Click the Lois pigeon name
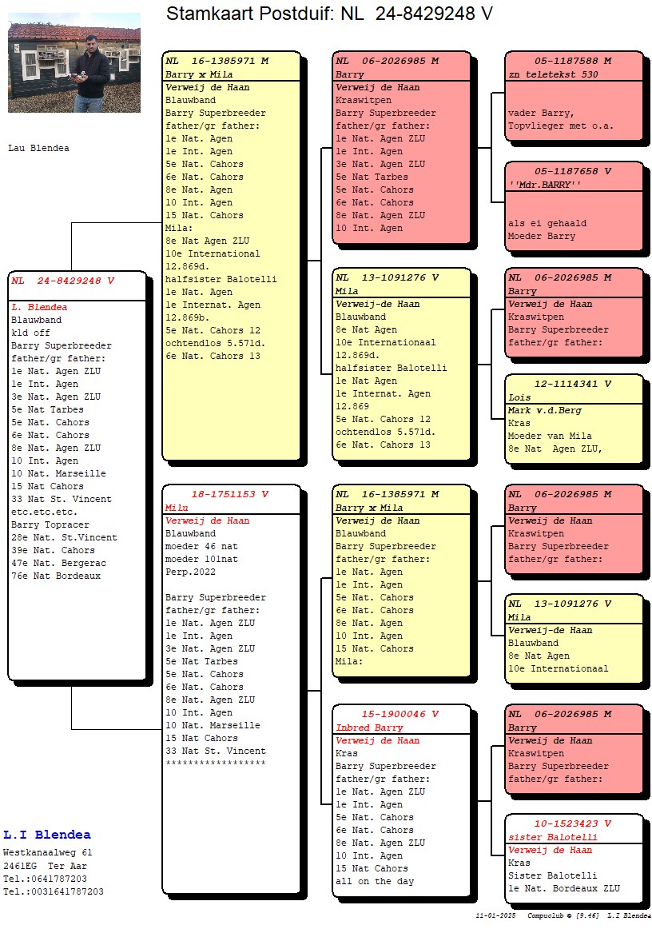The width and height of the screenshot is (652, 937). (519, 397)
